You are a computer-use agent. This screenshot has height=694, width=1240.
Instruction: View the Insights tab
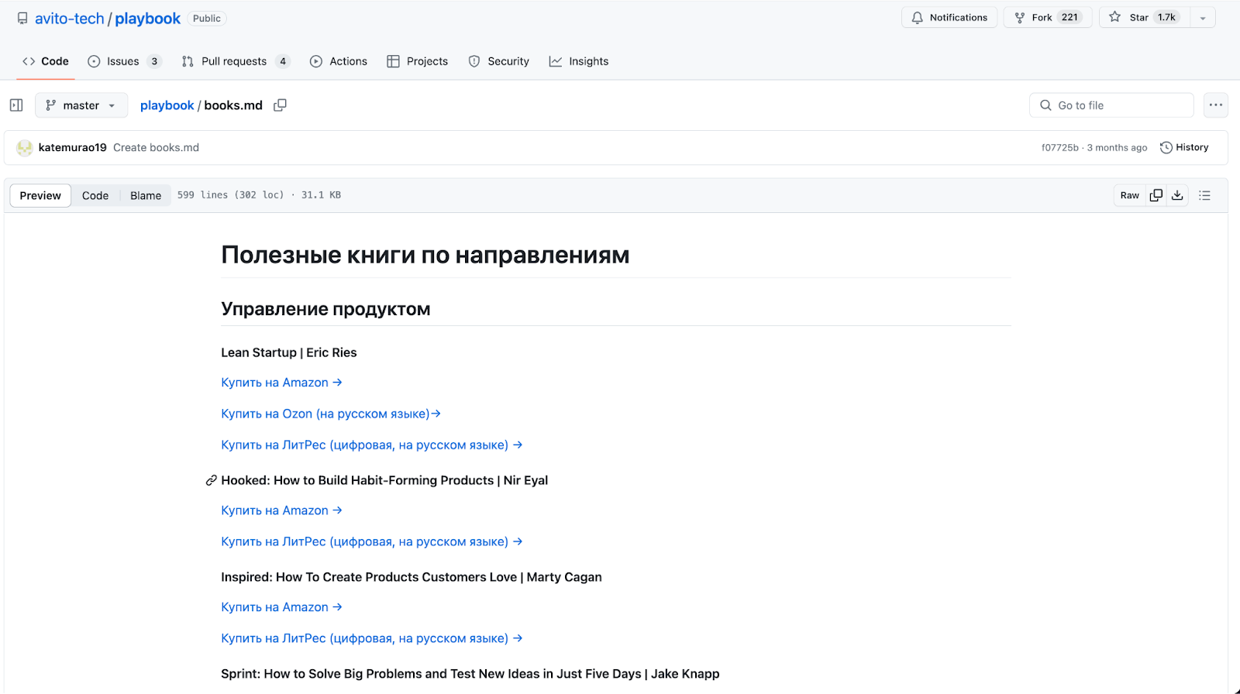[x=579, y=61]
